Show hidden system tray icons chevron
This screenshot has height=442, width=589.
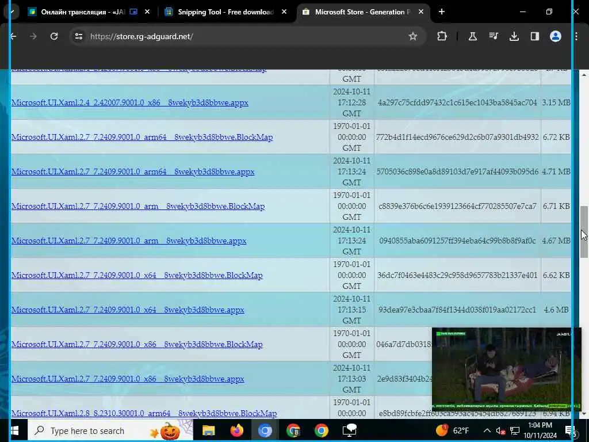pyautogui.click(x=487, y=430)
